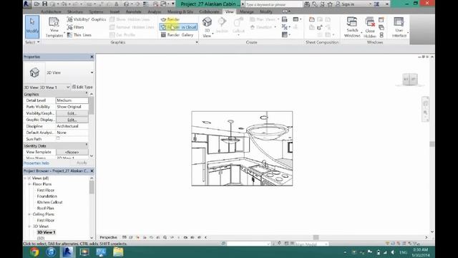Viewport: 458px width, 258px height.
Task: Click the Revit taskbar icon
Action: click(x=67, y=252)
